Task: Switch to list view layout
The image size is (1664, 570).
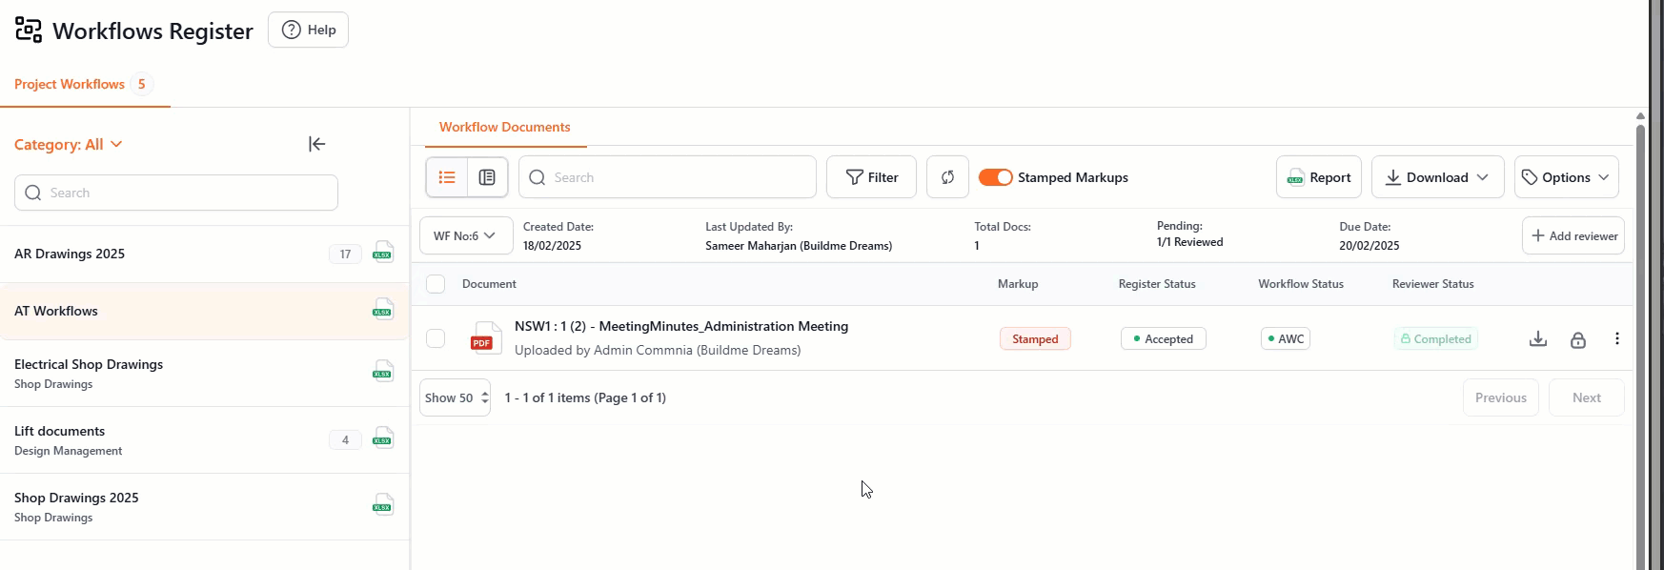Action: 447,177
